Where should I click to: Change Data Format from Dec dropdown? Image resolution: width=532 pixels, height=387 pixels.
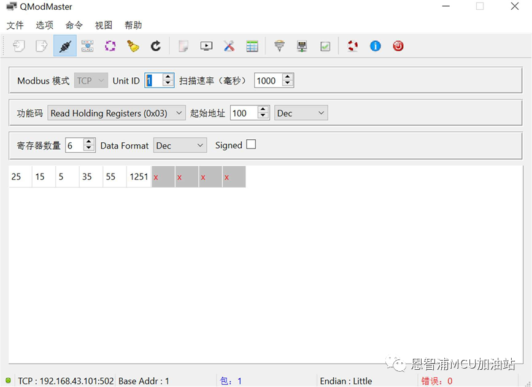(180, 145)
